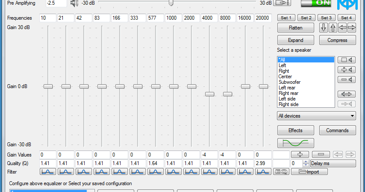Screen dimensions: 365x192
Task: Open the All devices dropdown
Action: (316, 116)
